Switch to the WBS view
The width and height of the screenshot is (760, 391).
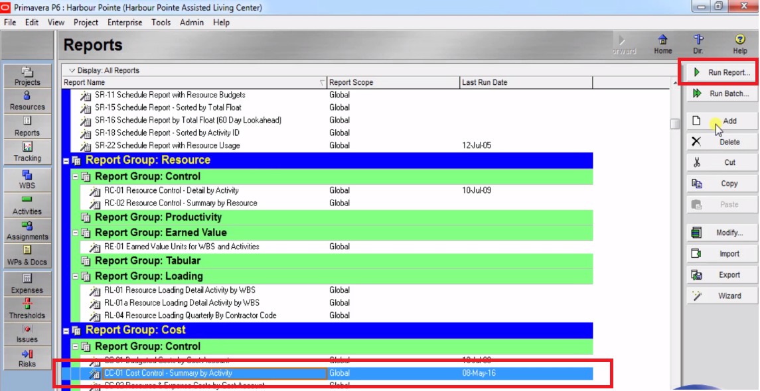pos(27,177)
